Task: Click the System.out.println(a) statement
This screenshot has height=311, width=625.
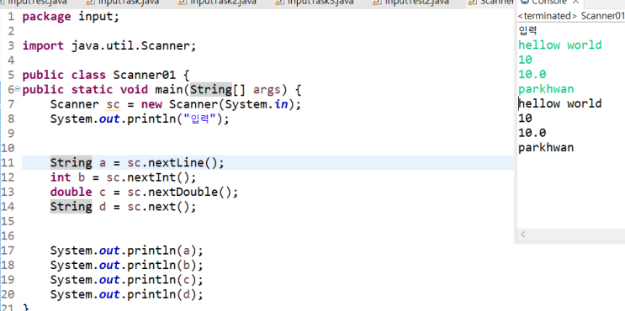Action: [127, 250]
